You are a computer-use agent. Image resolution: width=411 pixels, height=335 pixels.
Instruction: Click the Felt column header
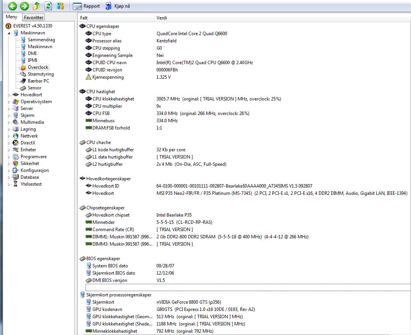[116, 18]
